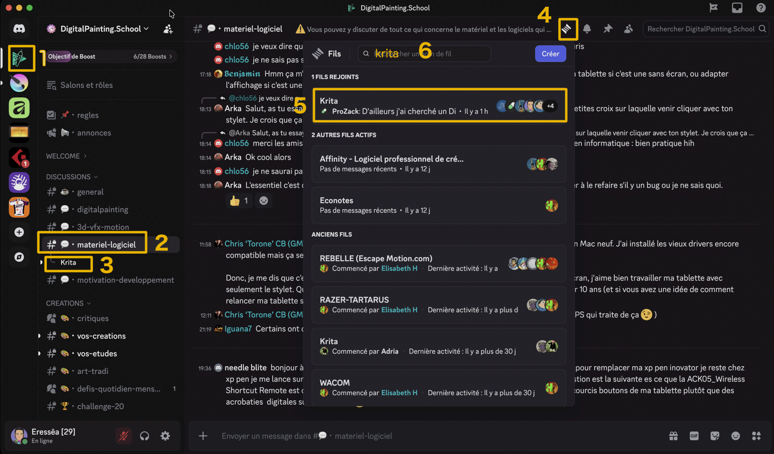774x454 pixels.
Task: Open Discord direct messages home
Action: click(19, 29)
